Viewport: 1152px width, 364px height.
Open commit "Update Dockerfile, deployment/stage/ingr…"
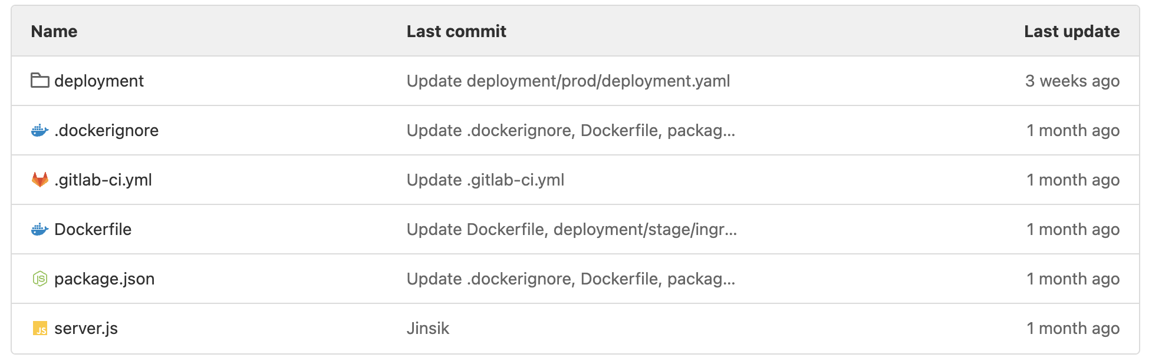[x=571, y=229]
